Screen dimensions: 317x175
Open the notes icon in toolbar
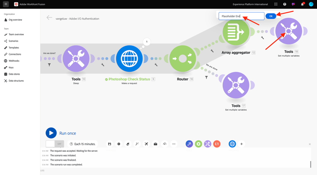(128, 144)
